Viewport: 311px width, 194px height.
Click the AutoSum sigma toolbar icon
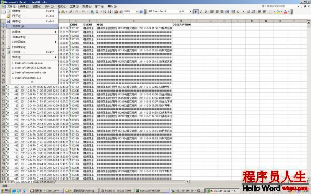[x=97, y=12]
